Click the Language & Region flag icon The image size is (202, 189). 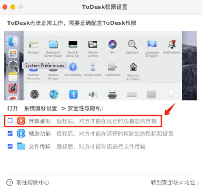(152, 44)
